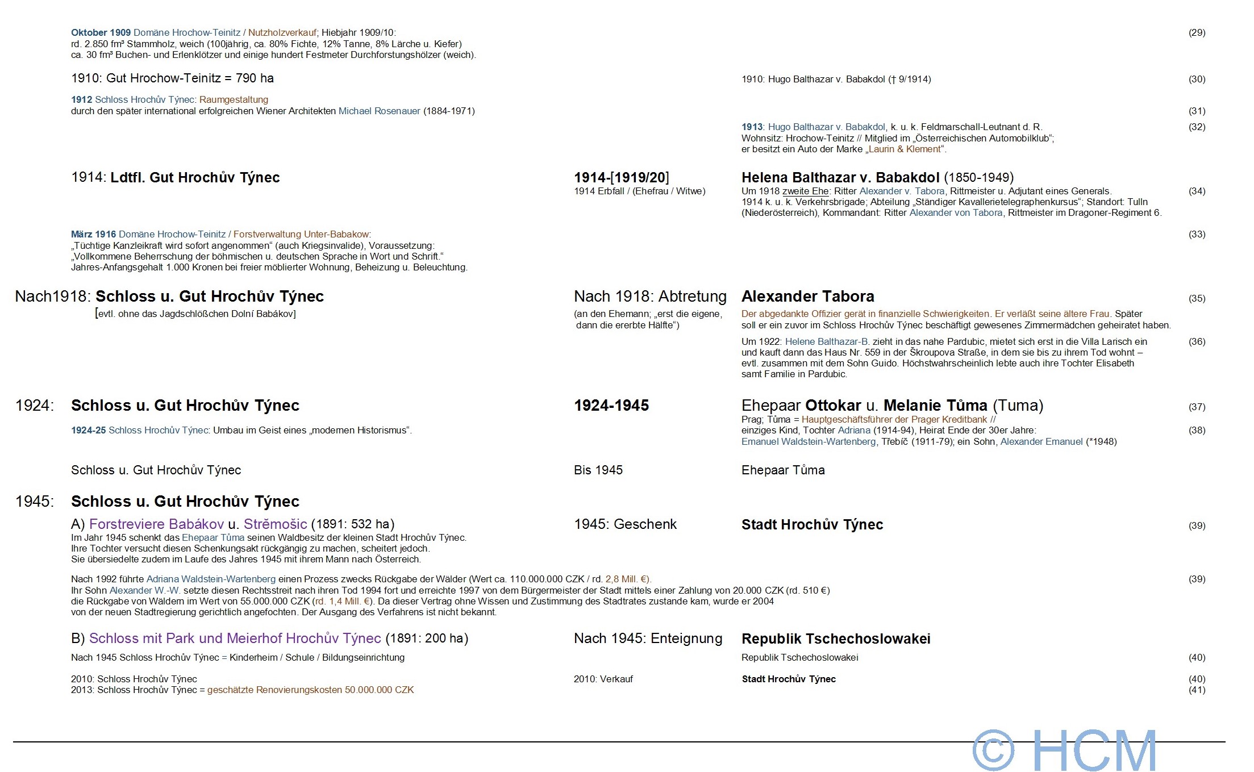
Task: Select the Adriana Waldstein-Wartenberg link
Action: point(211,579)
